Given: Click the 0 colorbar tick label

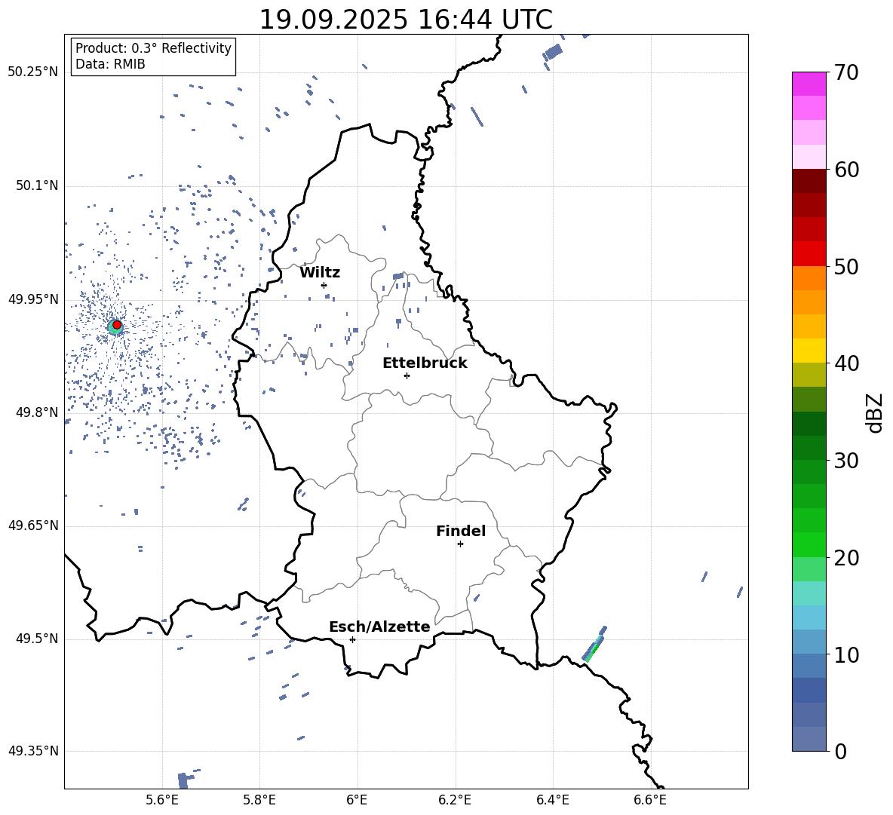Looking at the screenshot, I should click(840, 751).
